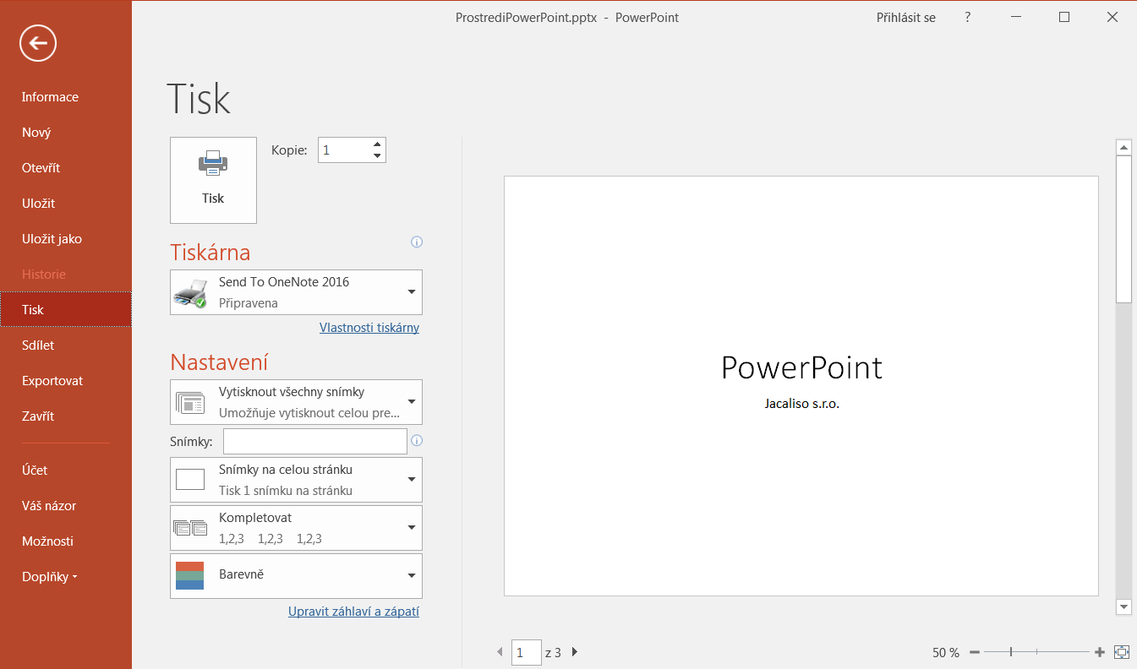Image resolution: width=1137 pixels, height=669 pixels.
Task: Open the Send To OneNote 2016 printer dropdown
Action: click(x=296, y=292)
